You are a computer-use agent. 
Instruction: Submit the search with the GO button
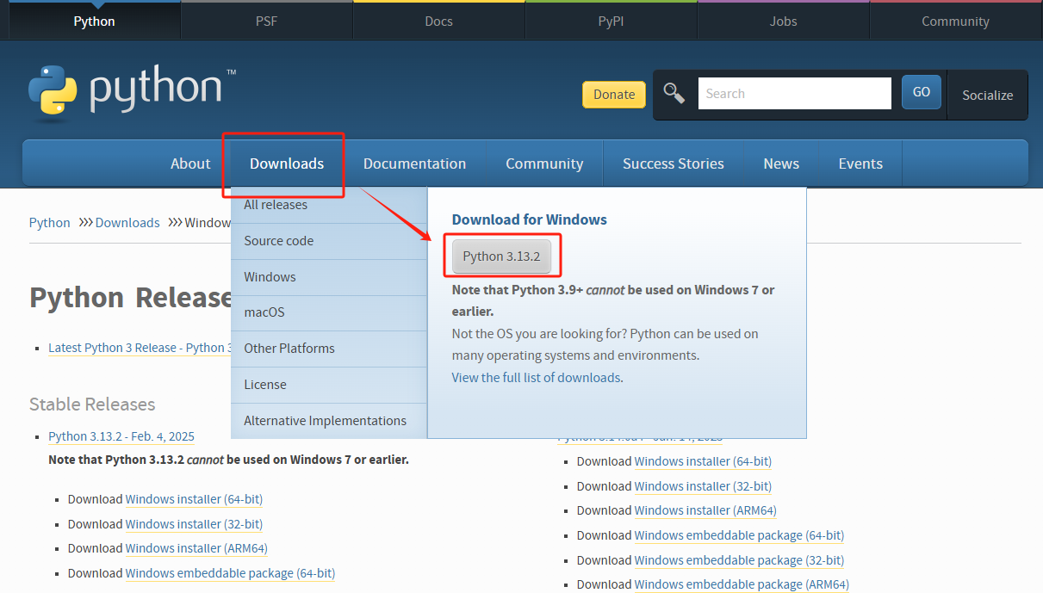click(922, 92)
